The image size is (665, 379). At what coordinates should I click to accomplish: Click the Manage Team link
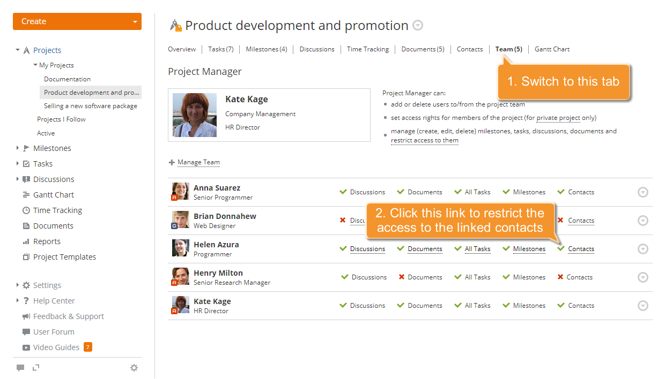tap(198, 162)
